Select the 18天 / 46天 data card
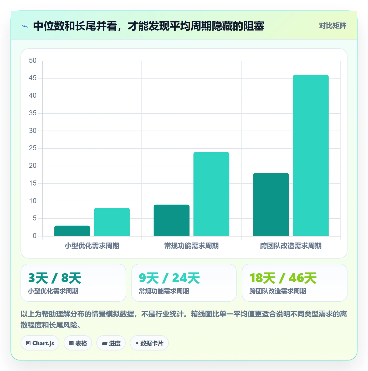The height and width of the screenshot is (371, 368). (x=295, y=283)
